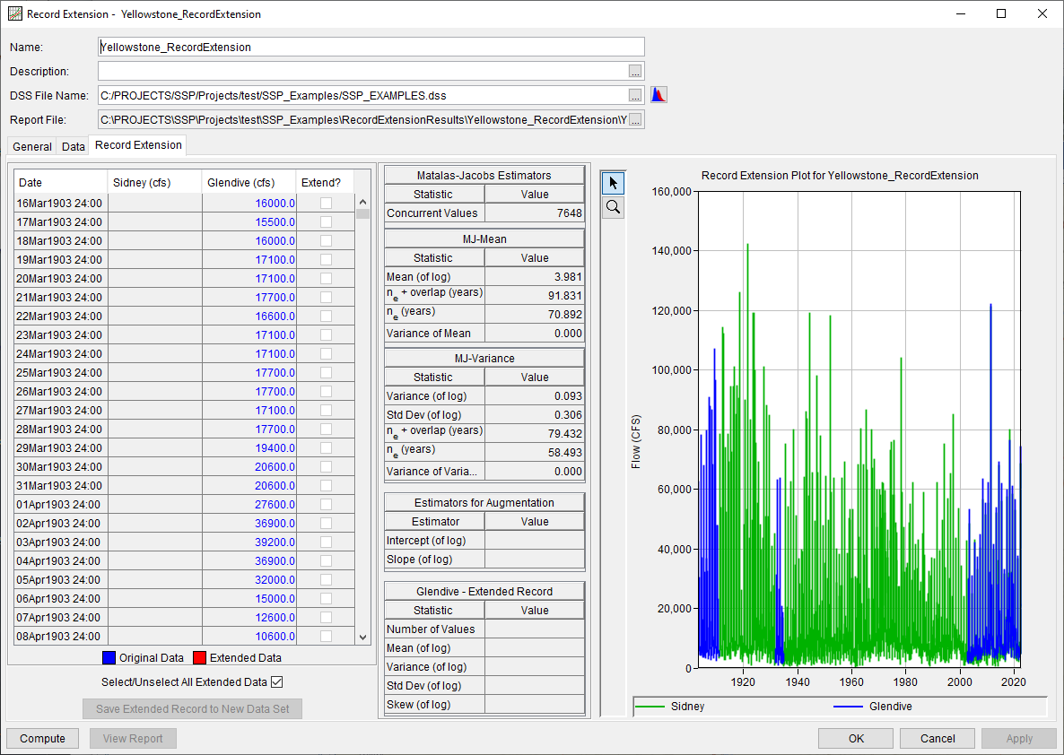
Task: Confirm settings with the OK button
Action: coord(854,738)
